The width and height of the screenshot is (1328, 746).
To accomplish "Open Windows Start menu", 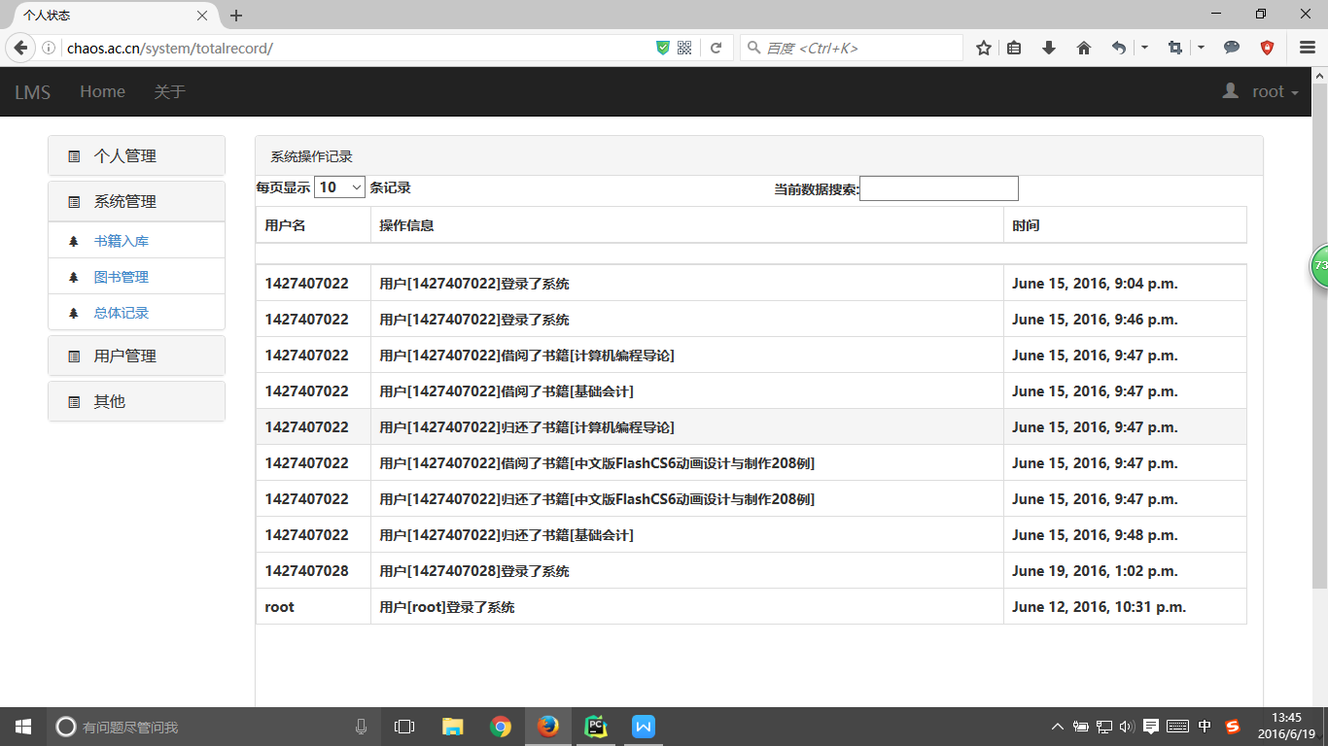I will tap(23, 727).
